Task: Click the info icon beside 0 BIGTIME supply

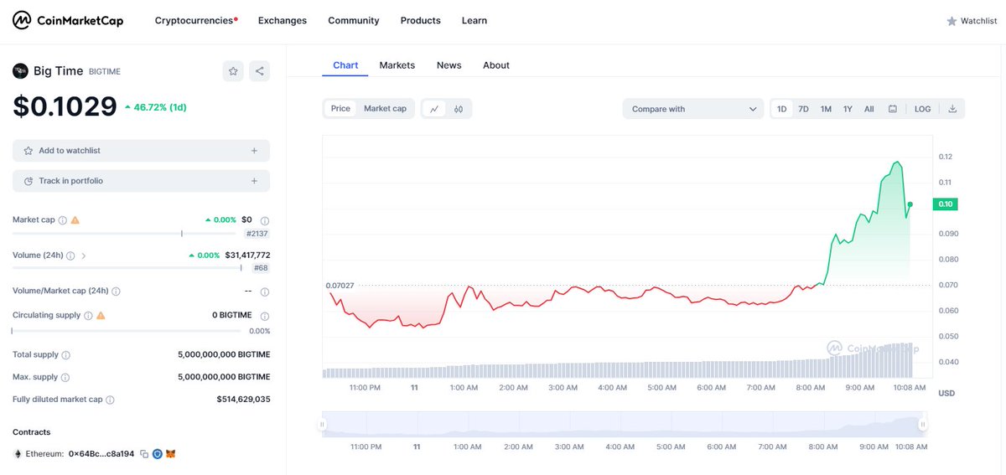Action: coord(265,316)
